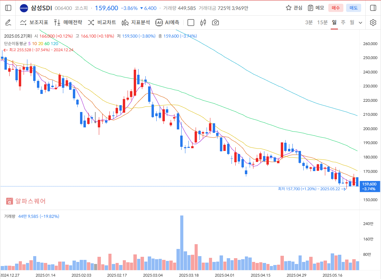Image resolution: width=381 pixels, height=279 pixels.
Task: Open trading strategy (매매전략) menu
Action: [x=68, y=23]
